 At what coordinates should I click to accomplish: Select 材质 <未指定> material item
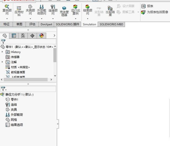point(20,67)
